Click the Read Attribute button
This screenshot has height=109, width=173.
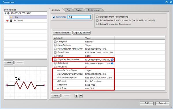pyautogui.click(x=62, y=33)
